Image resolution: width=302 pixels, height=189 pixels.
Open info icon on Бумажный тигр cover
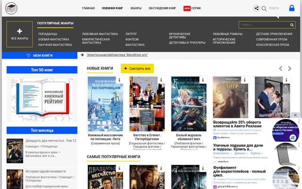(244, 80)
